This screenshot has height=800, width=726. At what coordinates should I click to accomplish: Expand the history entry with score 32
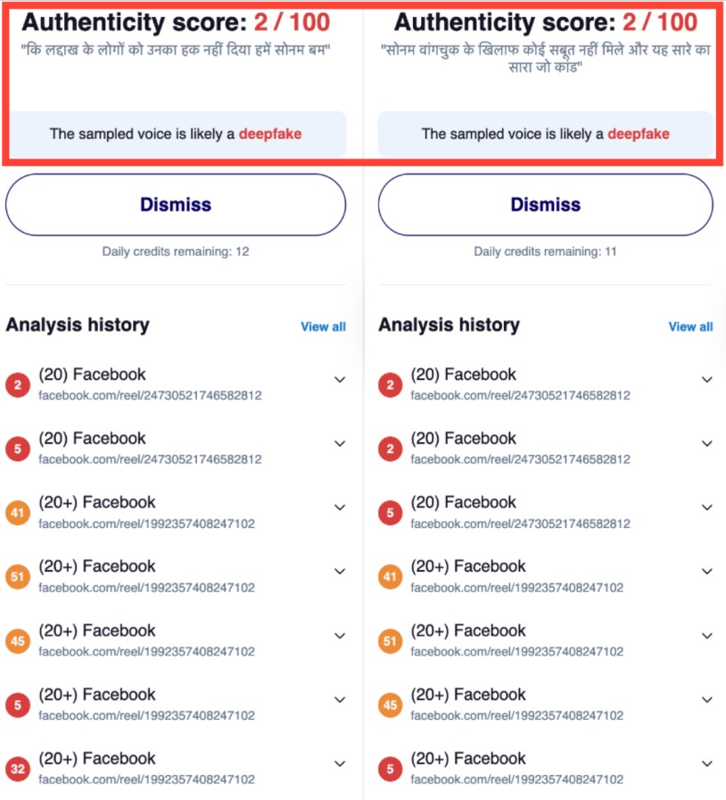pyautogui.click(x=339, y=763)
